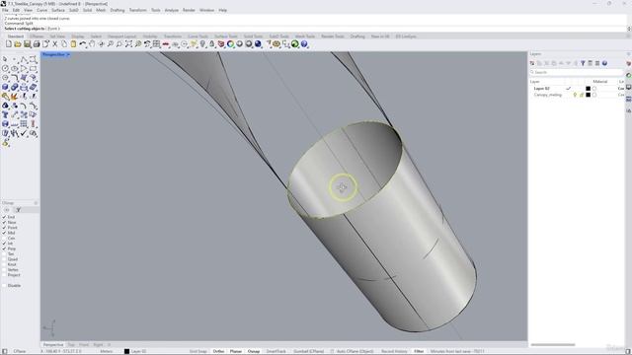Open the Surface menu
This screenshot has height=355, width=632.
click(x=58, y=10)
